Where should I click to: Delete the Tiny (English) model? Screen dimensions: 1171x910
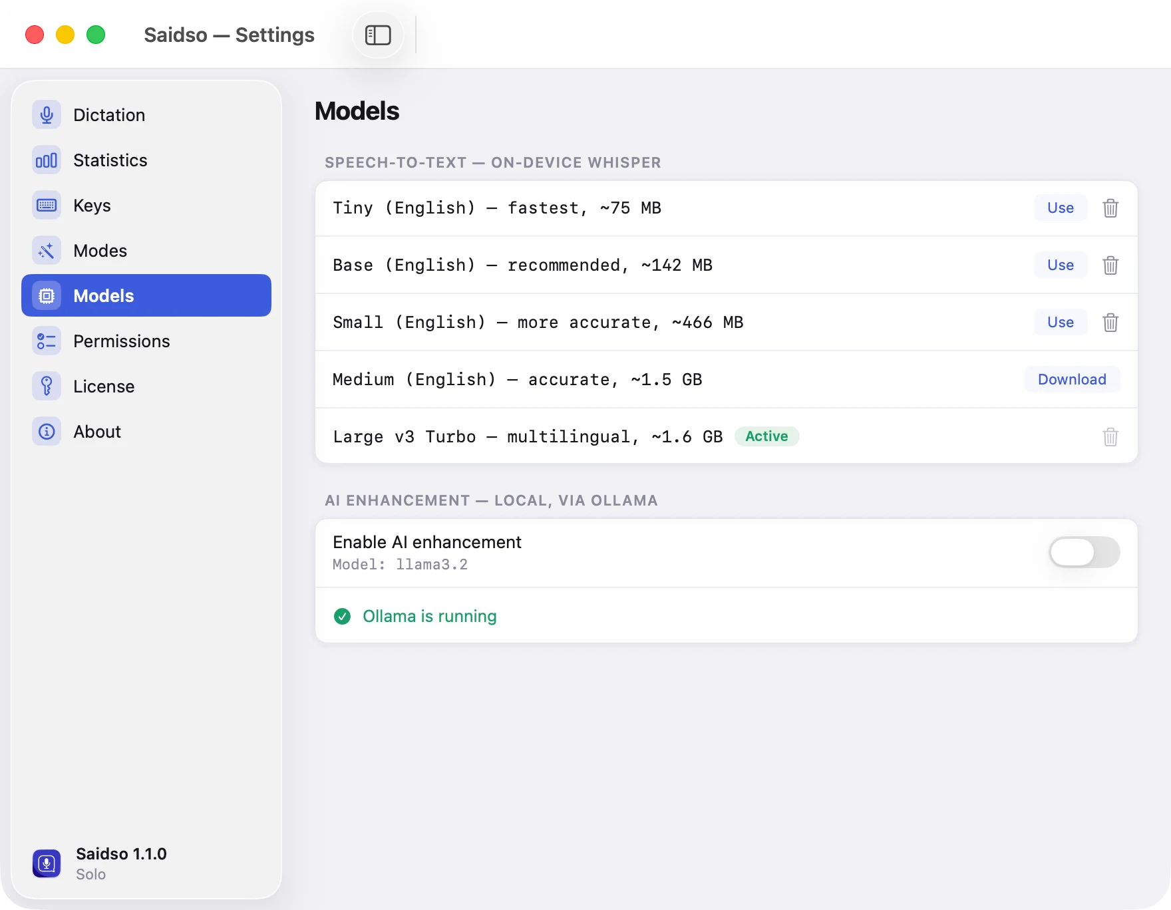[x=1110, y=208]
